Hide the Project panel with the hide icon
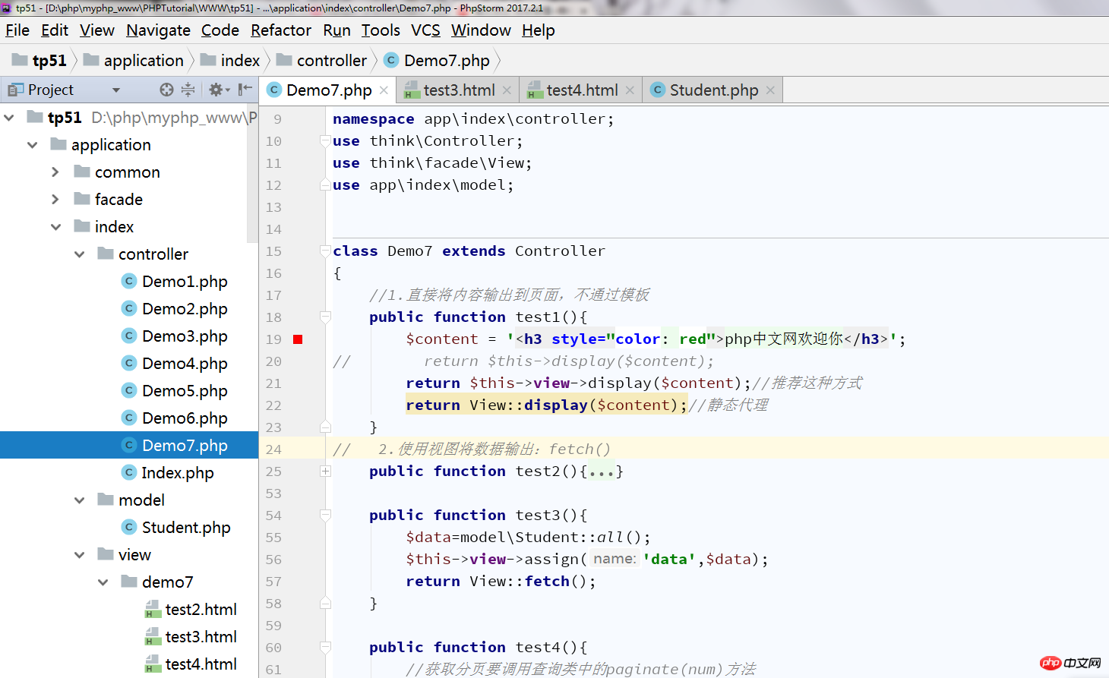The height and width of the screenshot is (678, 1109). 245,90
